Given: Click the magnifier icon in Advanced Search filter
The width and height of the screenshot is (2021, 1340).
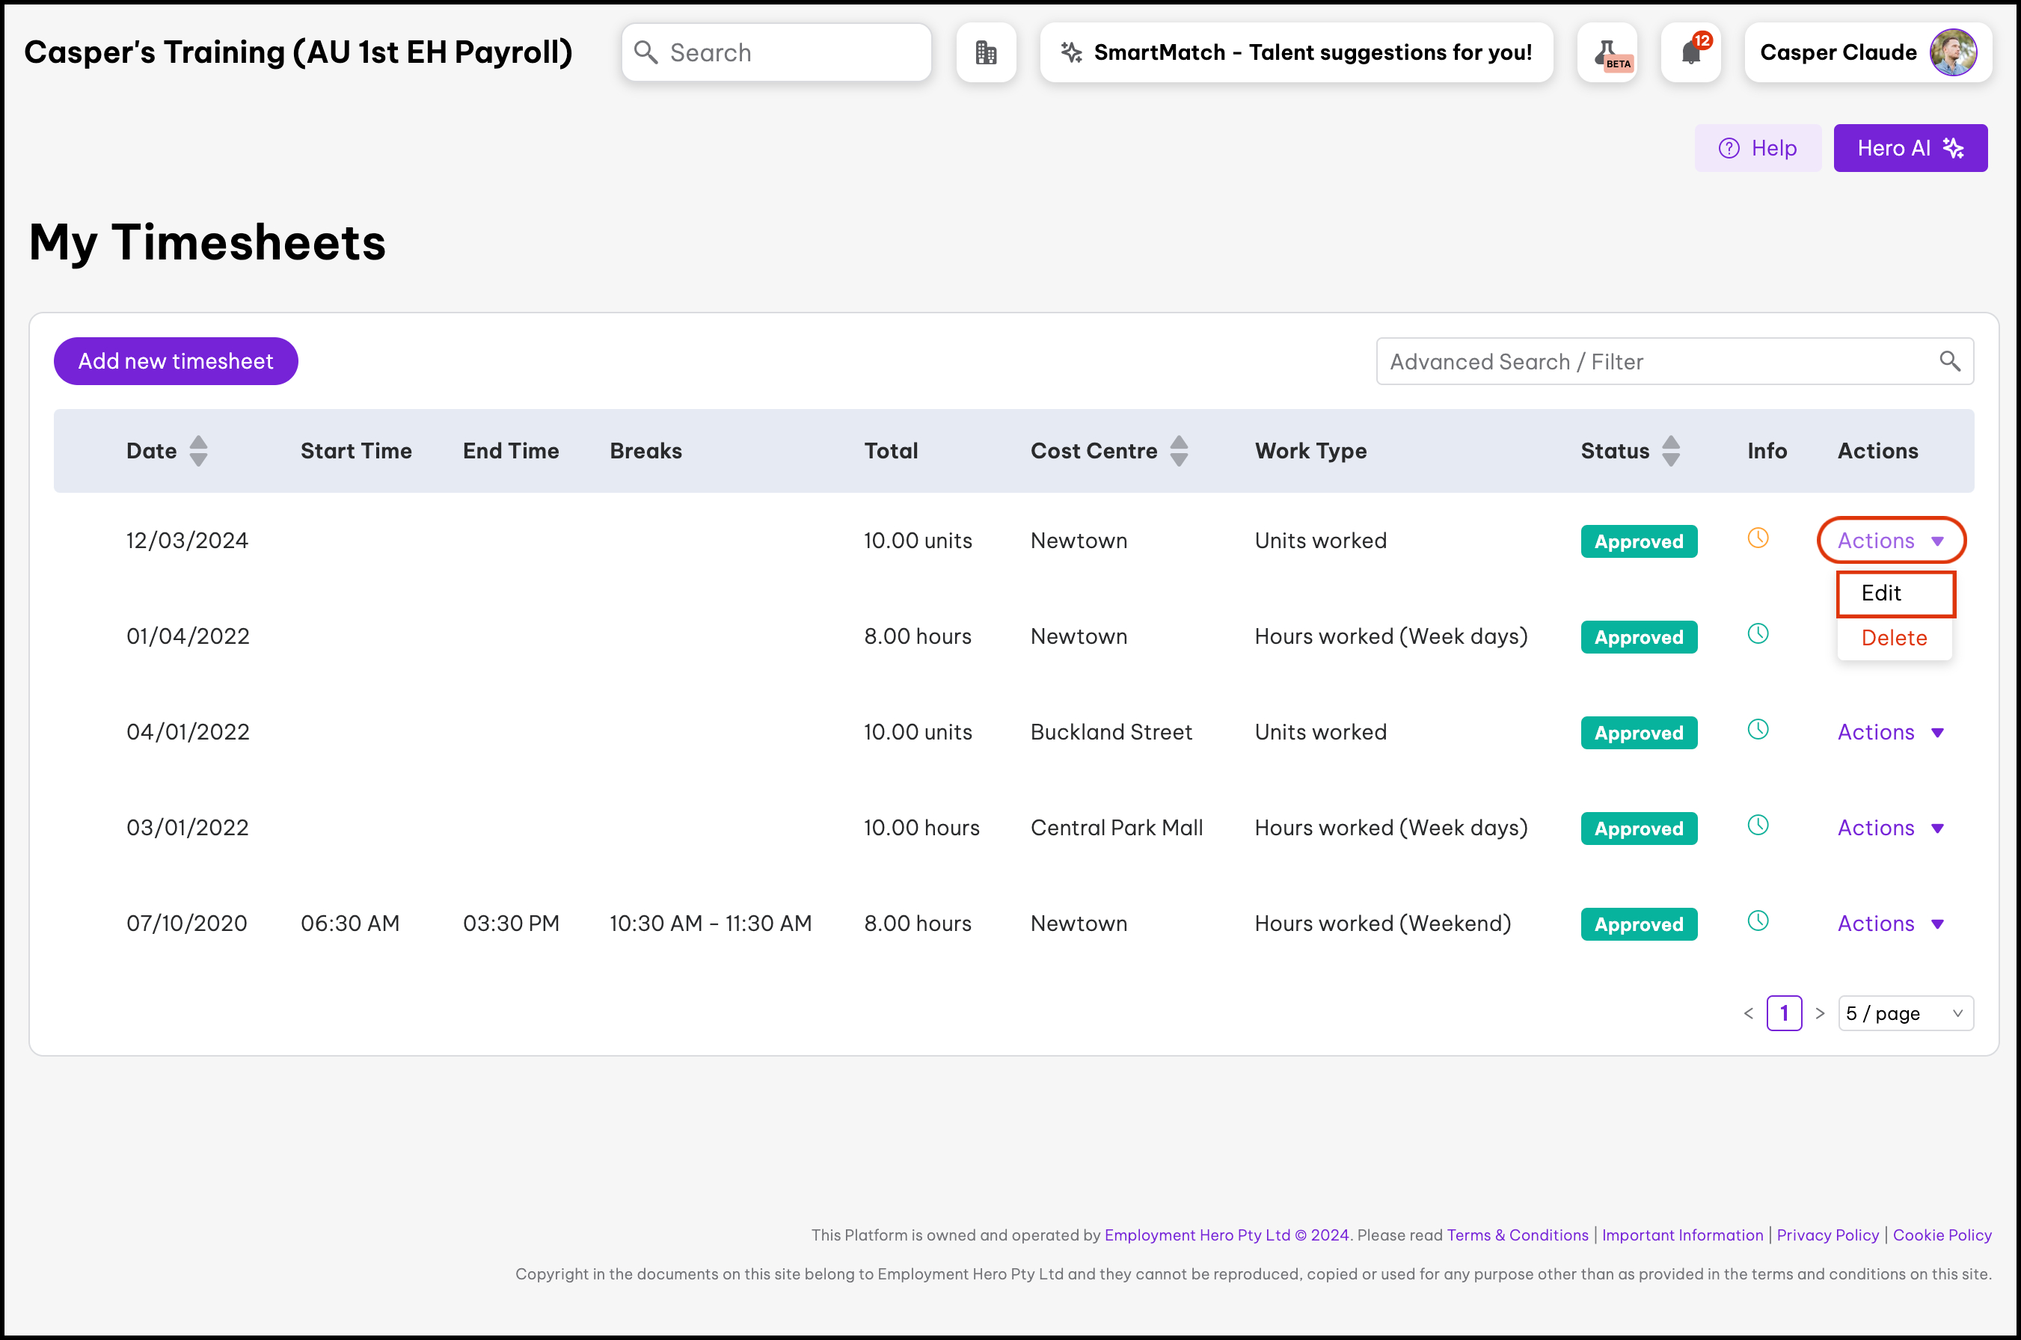Looking at the screenshot, I should (1949, 361).
